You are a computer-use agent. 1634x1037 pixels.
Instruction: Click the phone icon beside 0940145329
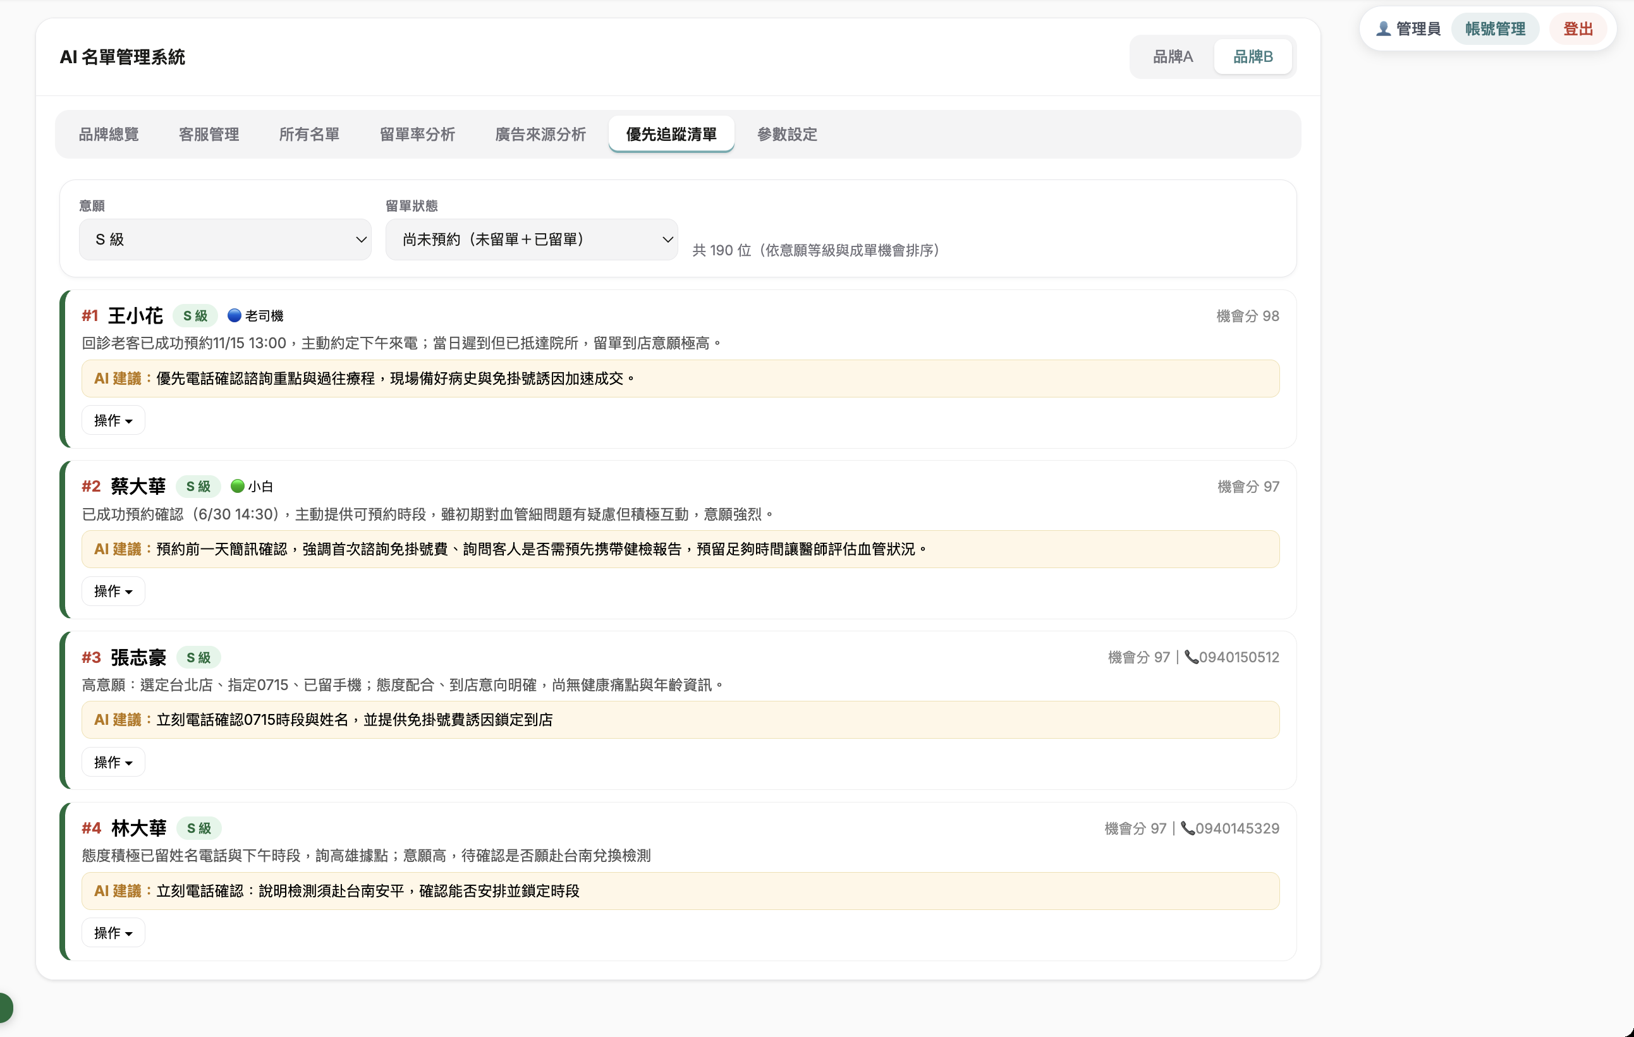1188,828
